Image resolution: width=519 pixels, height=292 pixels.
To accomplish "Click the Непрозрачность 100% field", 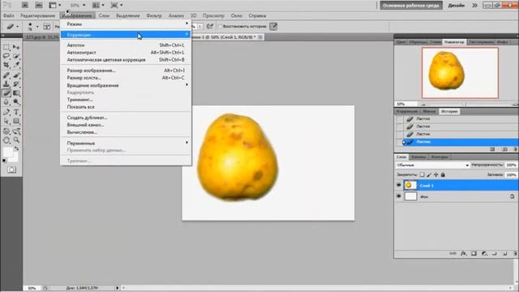I will pos(511,165).
